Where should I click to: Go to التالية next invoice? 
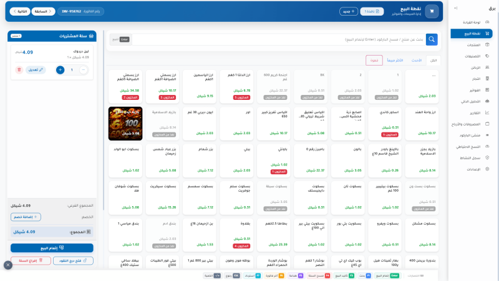tap(20, 11)
